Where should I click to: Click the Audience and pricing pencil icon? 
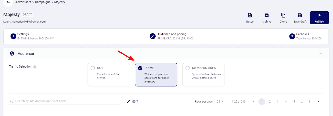coord(153,36)
